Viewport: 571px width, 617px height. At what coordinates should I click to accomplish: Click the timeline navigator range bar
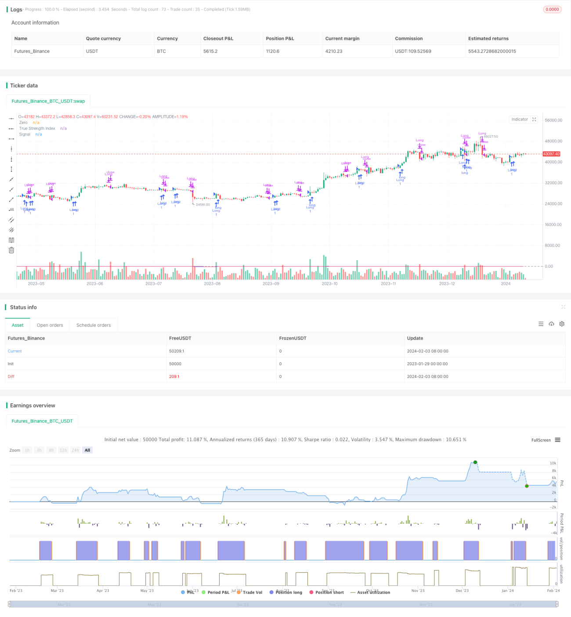point(283,605)
